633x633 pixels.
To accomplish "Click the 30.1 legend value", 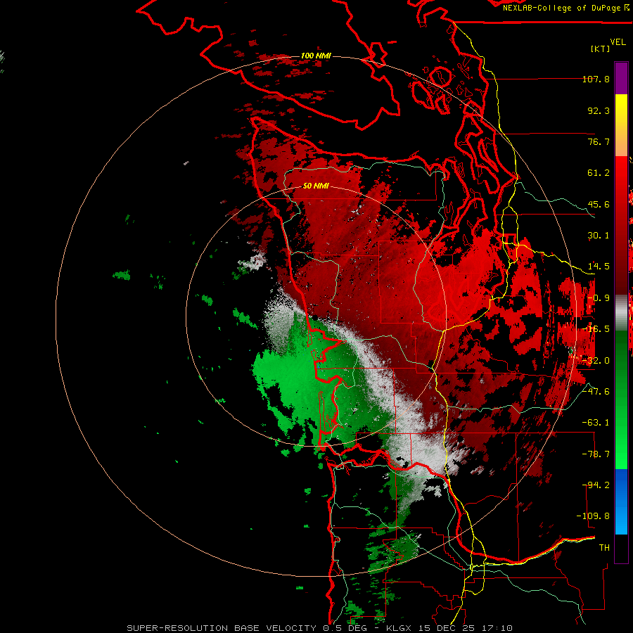I will 599,236.
